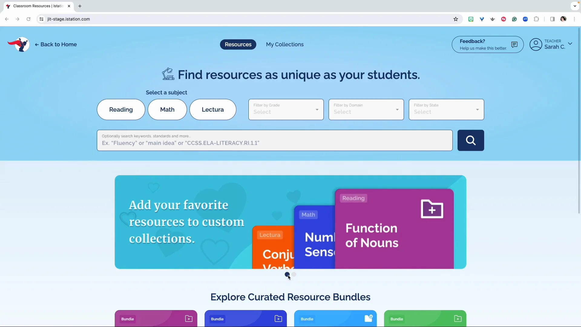The image size is (581, 327).
Task: Click the Istation superhero logo
Action: coord(18,45)
